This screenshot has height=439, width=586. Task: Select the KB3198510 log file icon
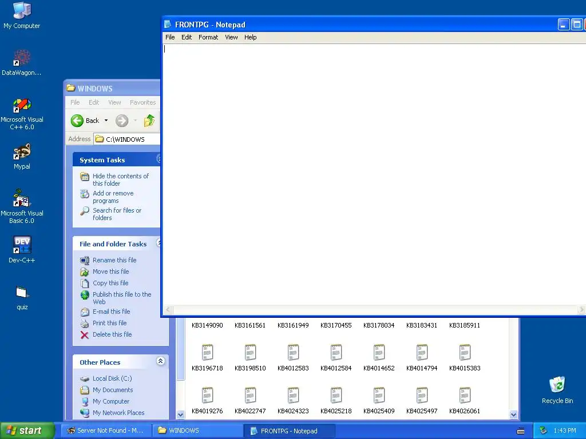click(x=250, y=353)
